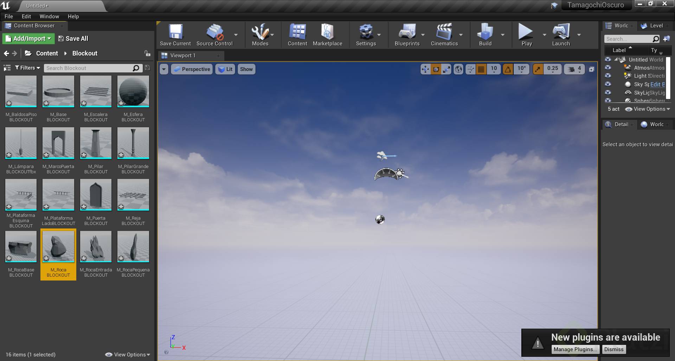Select the M_MarcoPuerta BLOCKOUT asset thumbnail
The image size is (675, 361).
tap(58, 143)
